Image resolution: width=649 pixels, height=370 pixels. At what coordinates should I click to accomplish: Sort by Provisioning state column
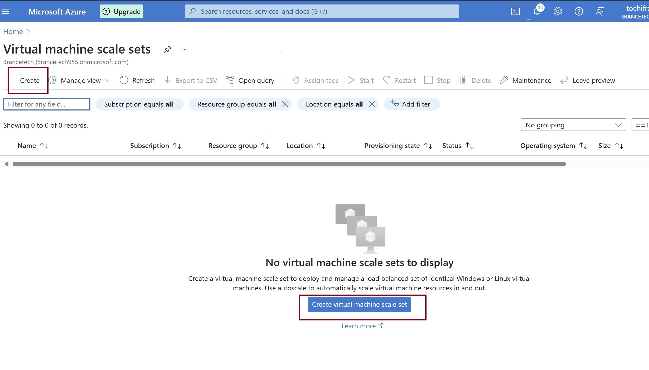point(392,146)
